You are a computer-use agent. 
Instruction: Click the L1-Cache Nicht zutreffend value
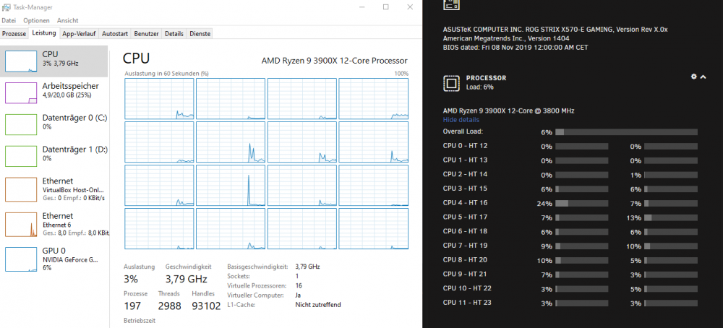tap(318, 304)
